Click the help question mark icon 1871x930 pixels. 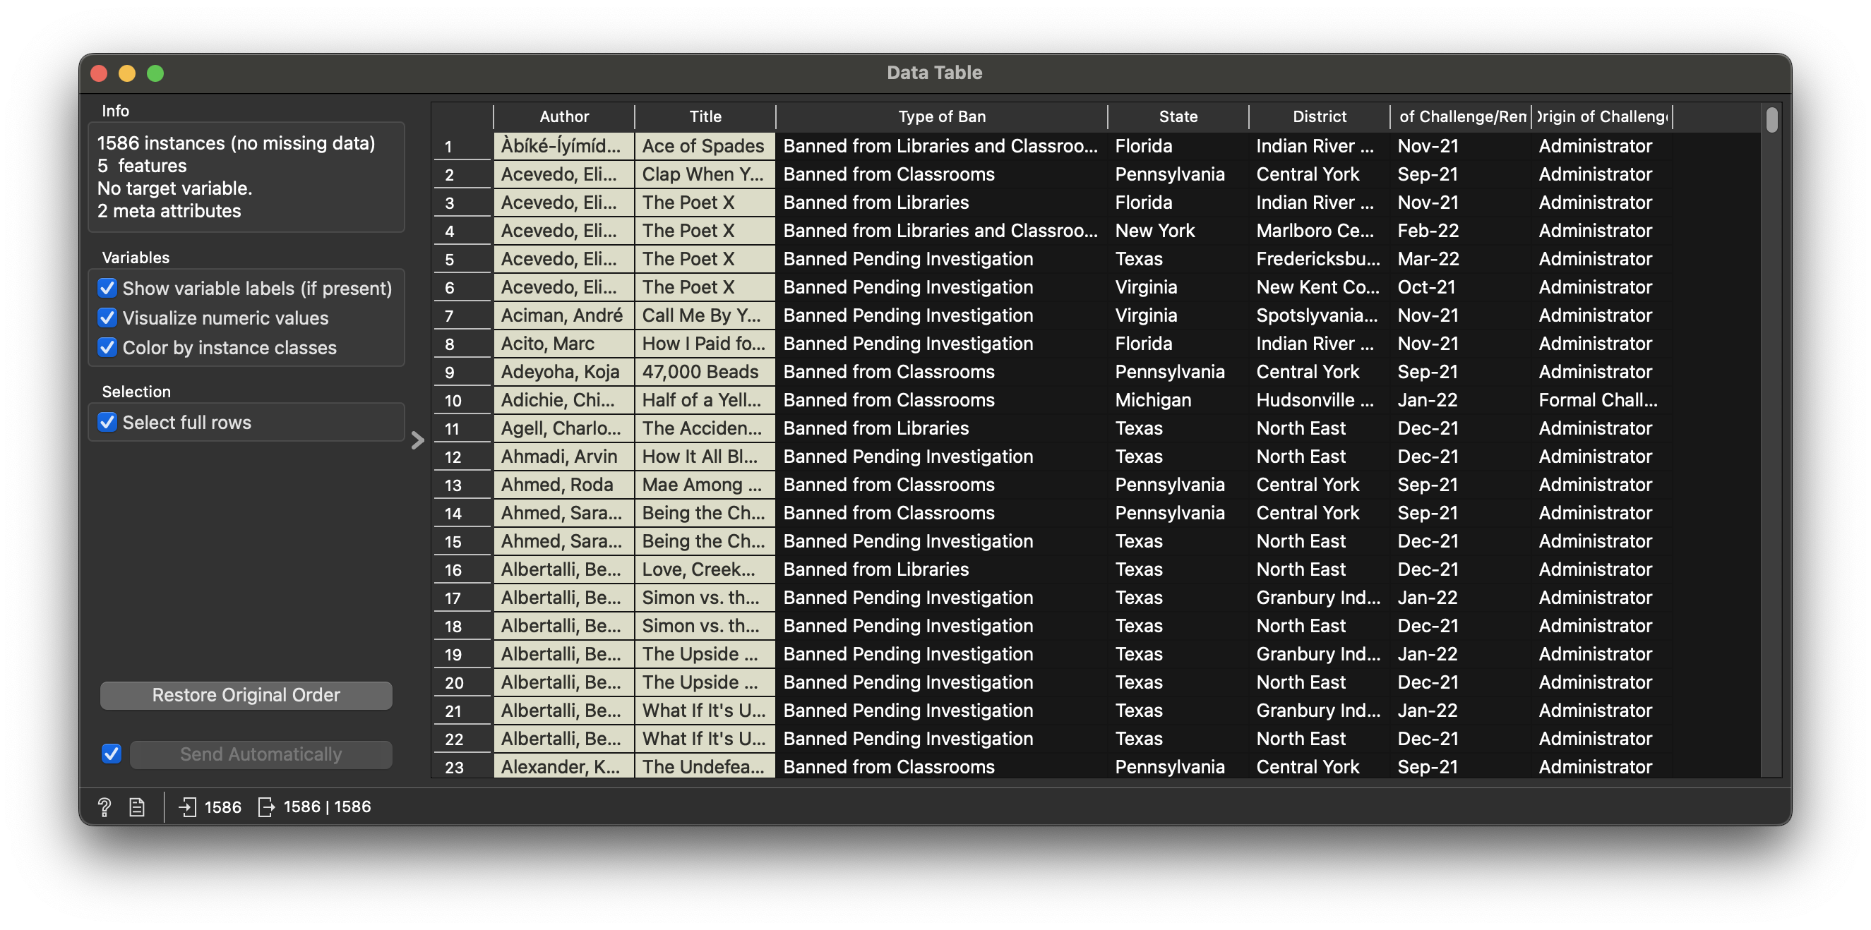tap(104, 807)
